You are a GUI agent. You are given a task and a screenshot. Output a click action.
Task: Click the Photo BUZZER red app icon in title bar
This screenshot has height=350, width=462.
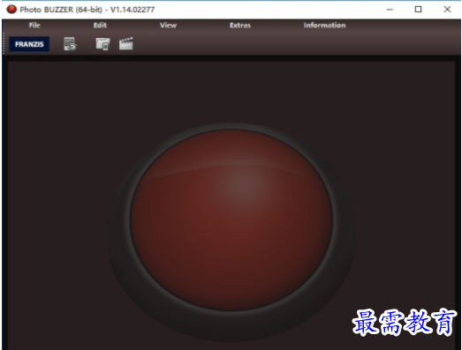pos(11,10)
